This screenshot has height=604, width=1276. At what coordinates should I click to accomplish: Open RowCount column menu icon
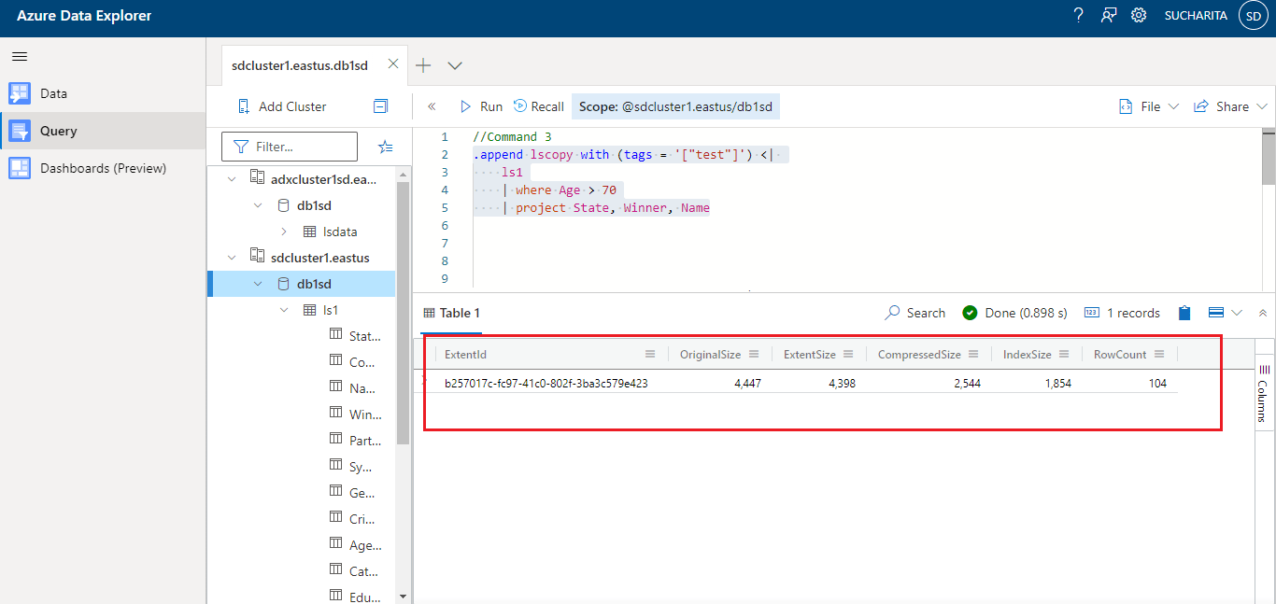(1159, 354)
